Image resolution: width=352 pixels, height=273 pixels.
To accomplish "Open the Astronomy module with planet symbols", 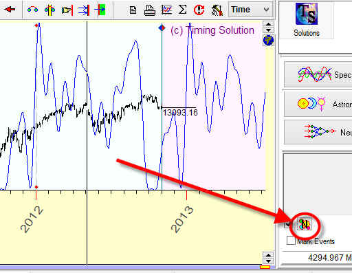I will pos(318,104).
